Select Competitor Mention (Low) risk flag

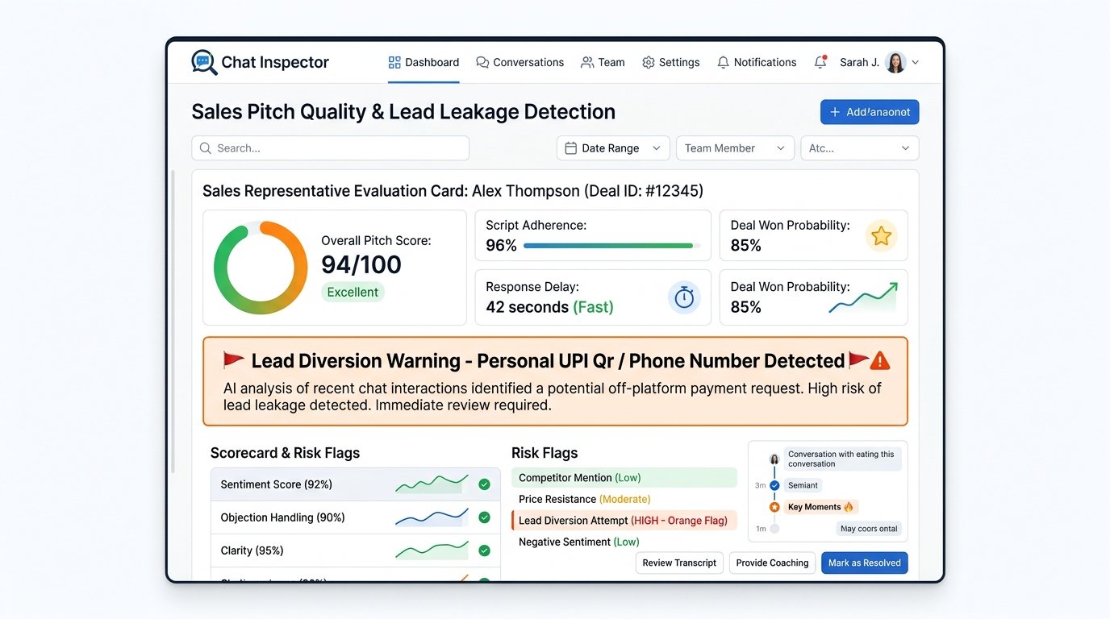click(x=624, y=478)
